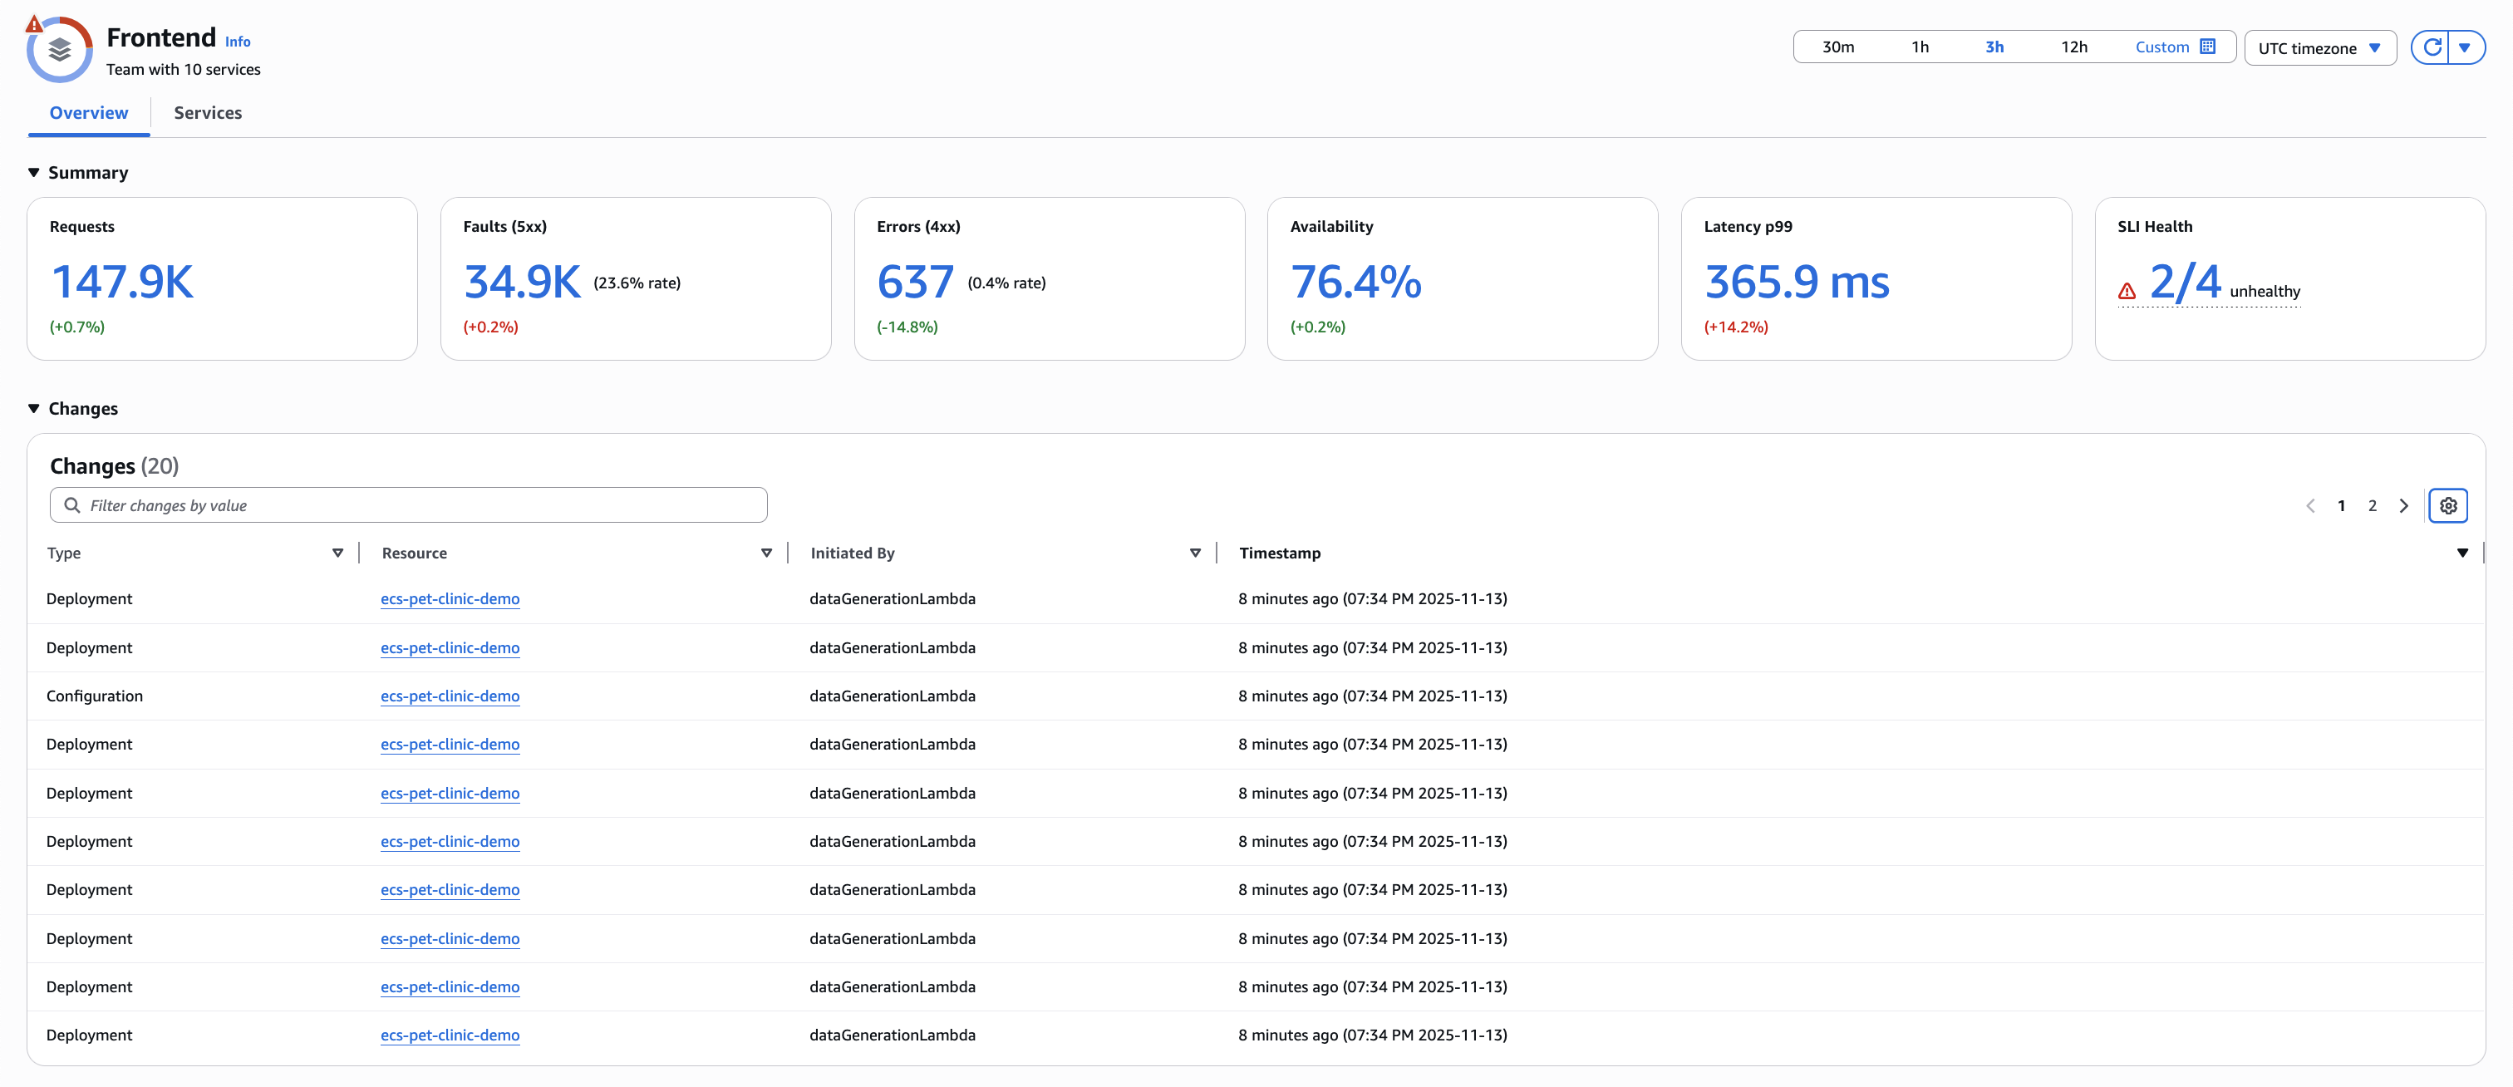2513x1087 pixels.
Task: Click the previous page left chevron
Action: 2310,505
